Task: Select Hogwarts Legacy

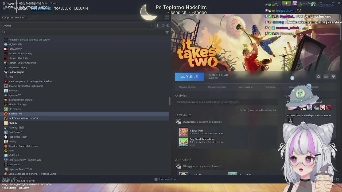Action: [x=18, y=67]
